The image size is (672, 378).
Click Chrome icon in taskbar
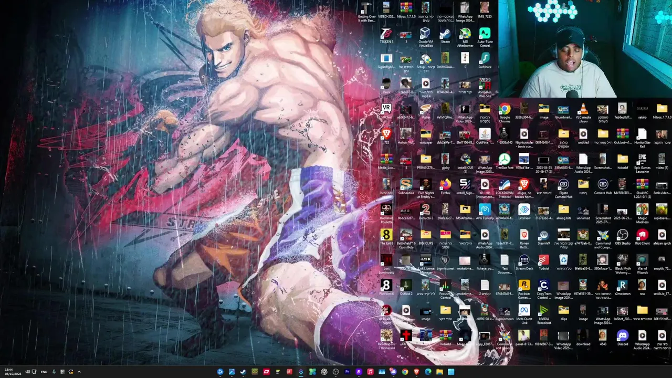pyautogui.click(x=405, y=372)
